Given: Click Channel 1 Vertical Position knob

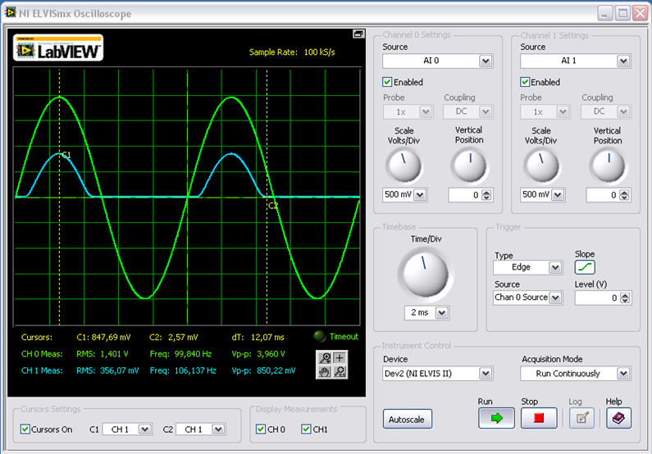Looking at the screenshot, I should (608, 166).
